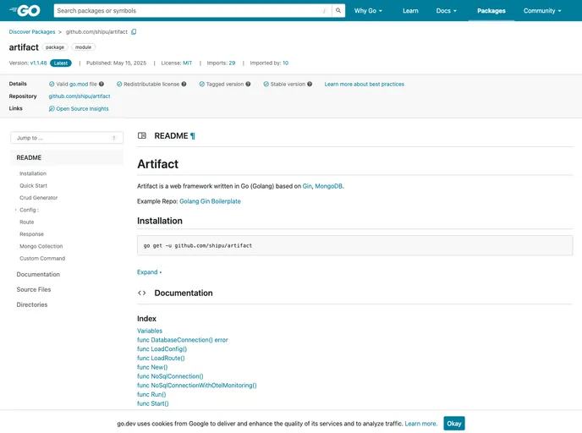This screenshot has width=582, height=433.
Task: Select Directories in the sidebar
Action: 32,304
